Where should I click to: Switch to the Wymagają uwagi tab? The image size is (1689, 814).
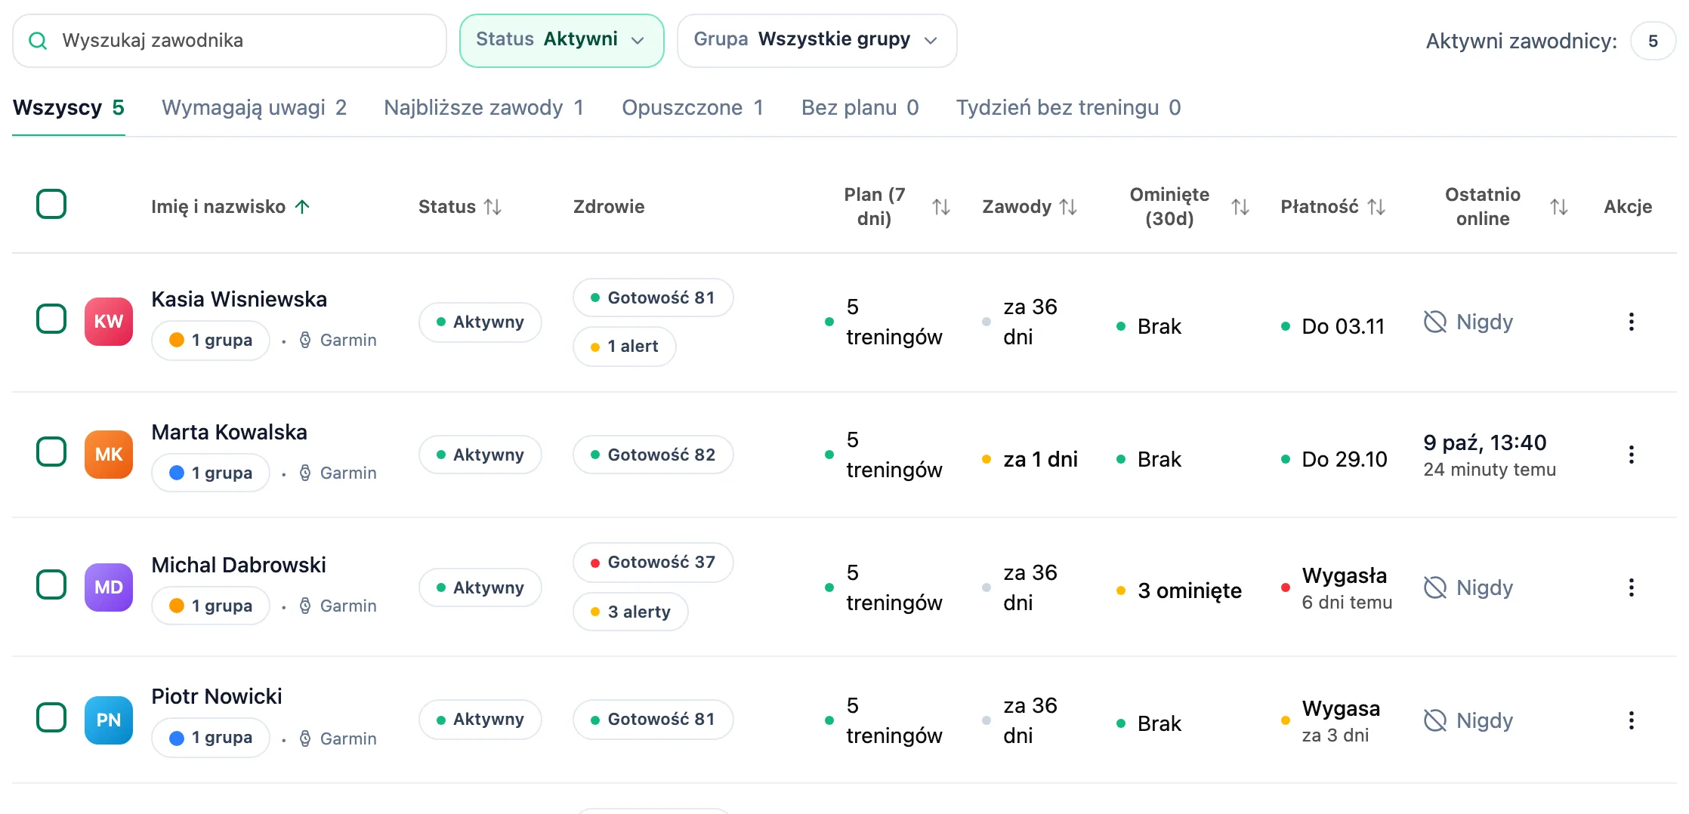click(254, 108)
